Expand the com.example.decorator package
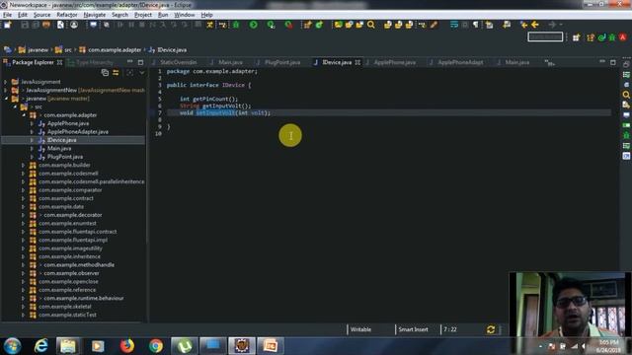Image resolution: width=632 pixels, height=355 pixels. coord(24,215)
